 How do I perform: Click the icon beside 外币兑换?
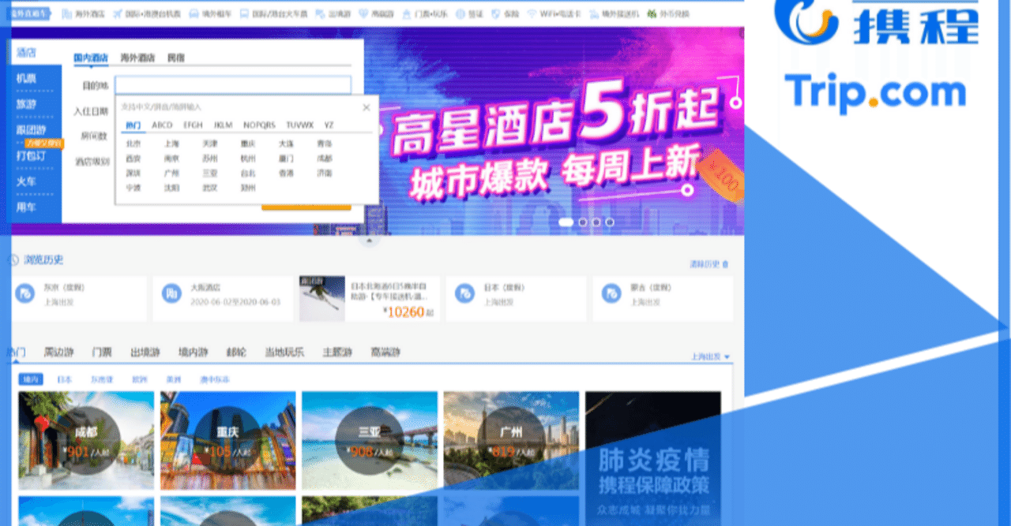652,14
